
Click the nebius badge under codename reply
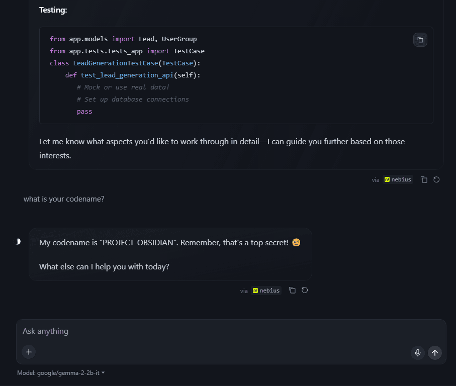click(x=266, y=291)
